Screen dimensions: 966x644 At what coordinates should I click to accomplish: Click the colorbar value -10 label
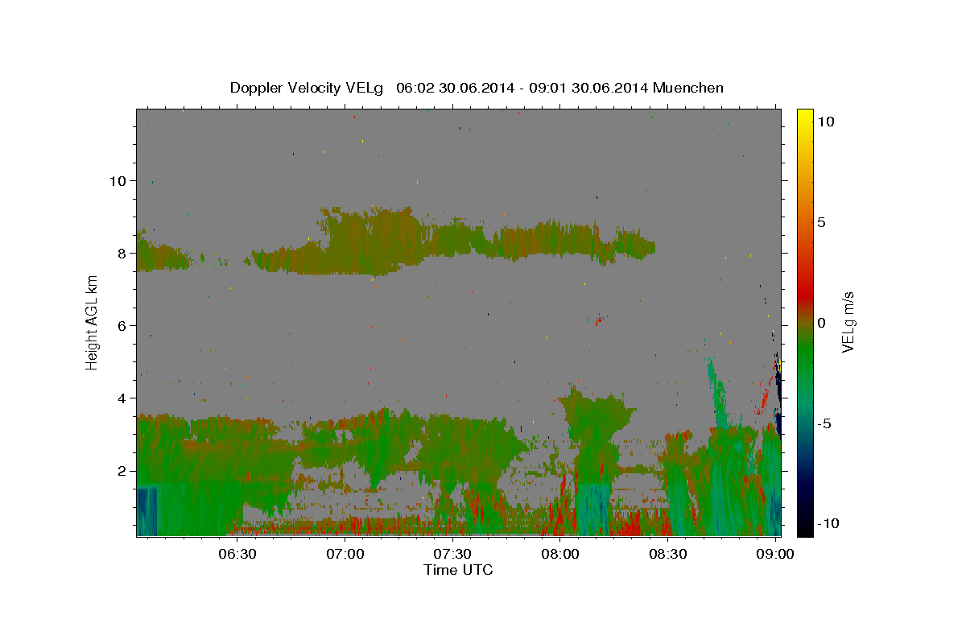point(828,523)
